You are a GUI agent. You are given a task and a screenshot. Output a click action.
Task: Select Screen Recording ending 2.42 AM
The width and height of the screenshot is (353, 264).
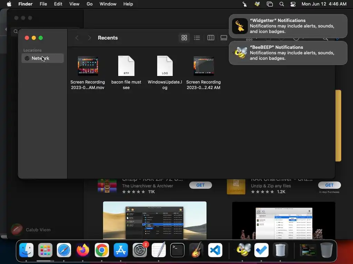click(203, 73)
